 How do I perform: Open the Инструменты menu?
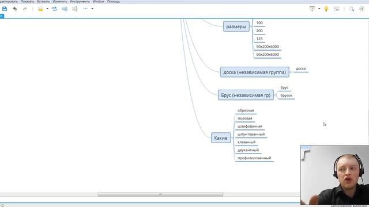click(x=80, y=1)
